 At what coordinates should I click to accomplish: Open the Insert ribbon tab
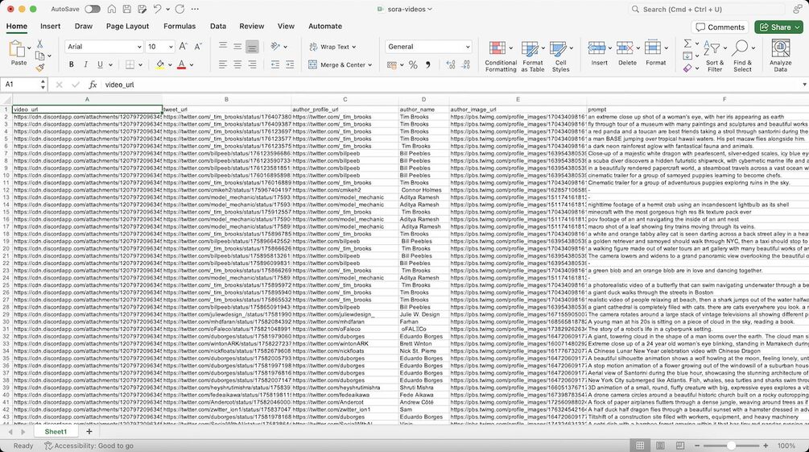click(50, 27)
